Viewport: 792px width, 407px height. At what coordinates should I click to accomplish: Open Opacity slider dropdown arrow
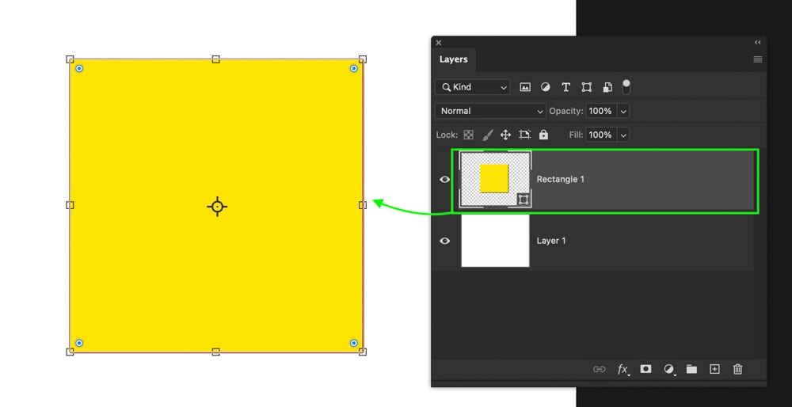623,111
